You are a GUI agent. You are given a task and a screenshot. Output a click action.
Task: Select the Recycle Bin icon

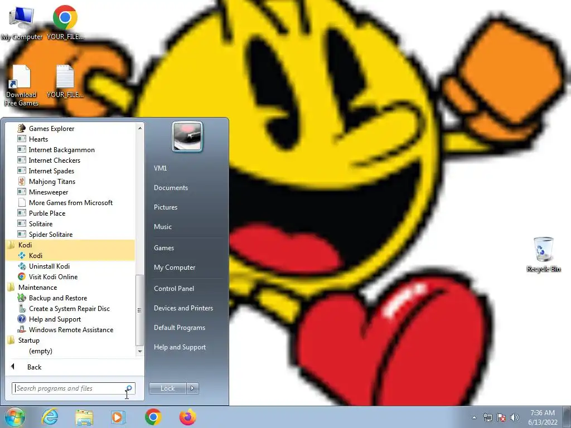click(x=543, y=254)
